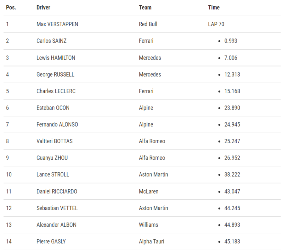
Task: Click the LAP 70 time value
Action: [x=216, y=24]
